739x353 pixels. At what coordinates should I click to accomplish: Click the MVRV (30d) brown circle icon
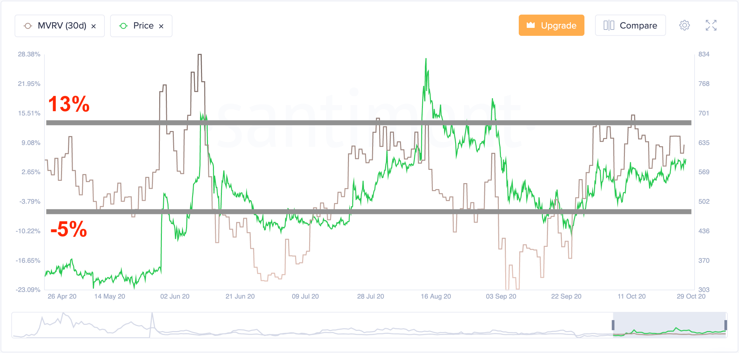point(28,26)
